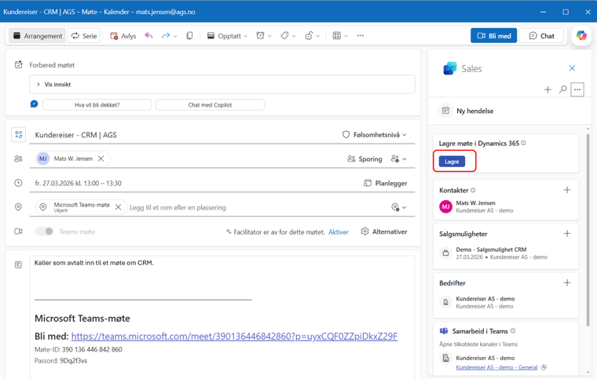Viewport: 597px width, 379px height.
Task: Open the Teams meeting join link
Action: [x=234, y=336]
